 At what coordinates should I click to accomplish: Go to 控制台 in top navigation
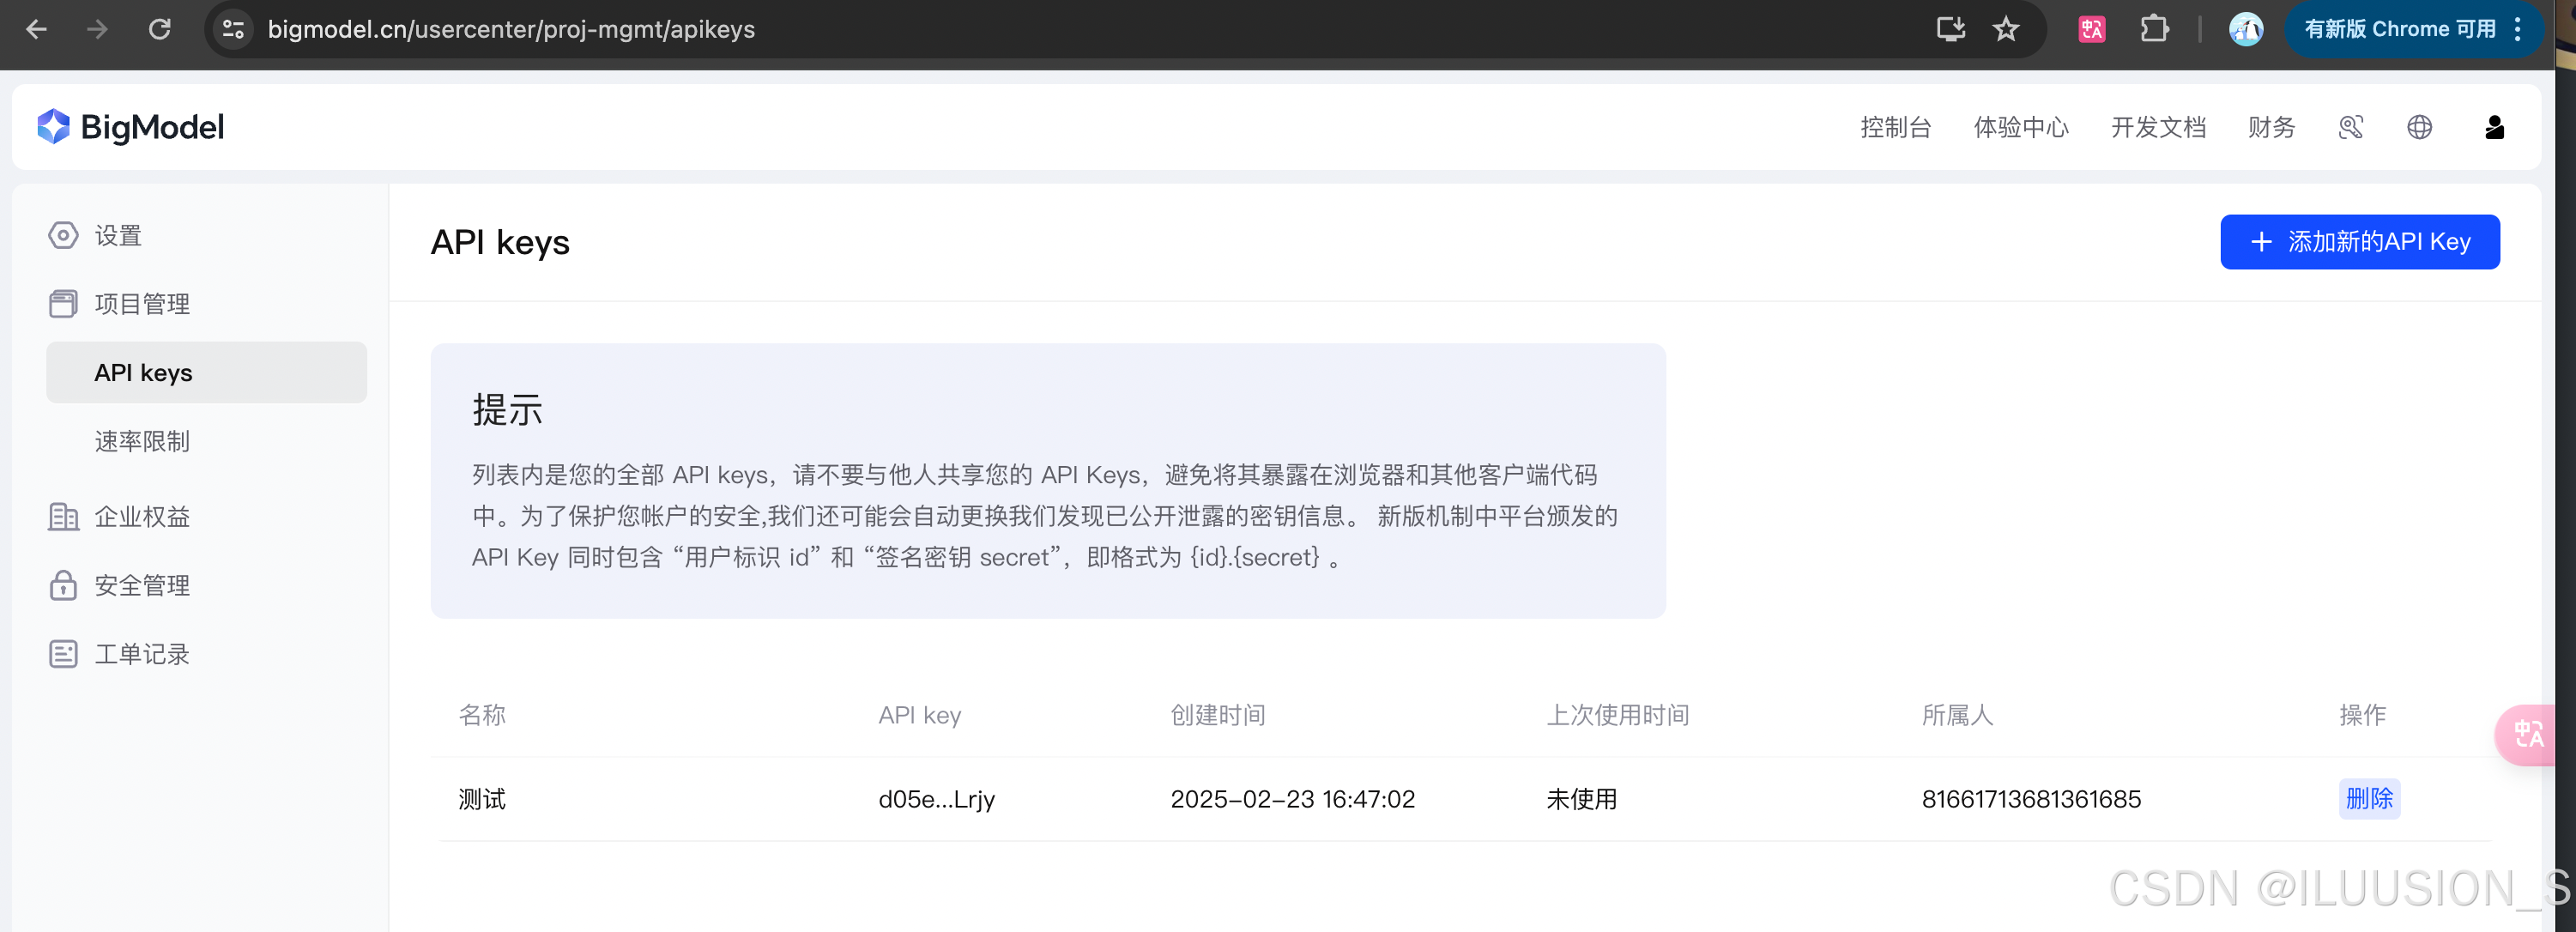[1895, 127]
